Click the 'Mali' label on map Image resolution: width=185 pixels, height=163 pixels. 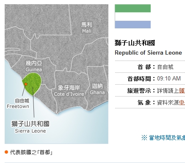[87, 31]
